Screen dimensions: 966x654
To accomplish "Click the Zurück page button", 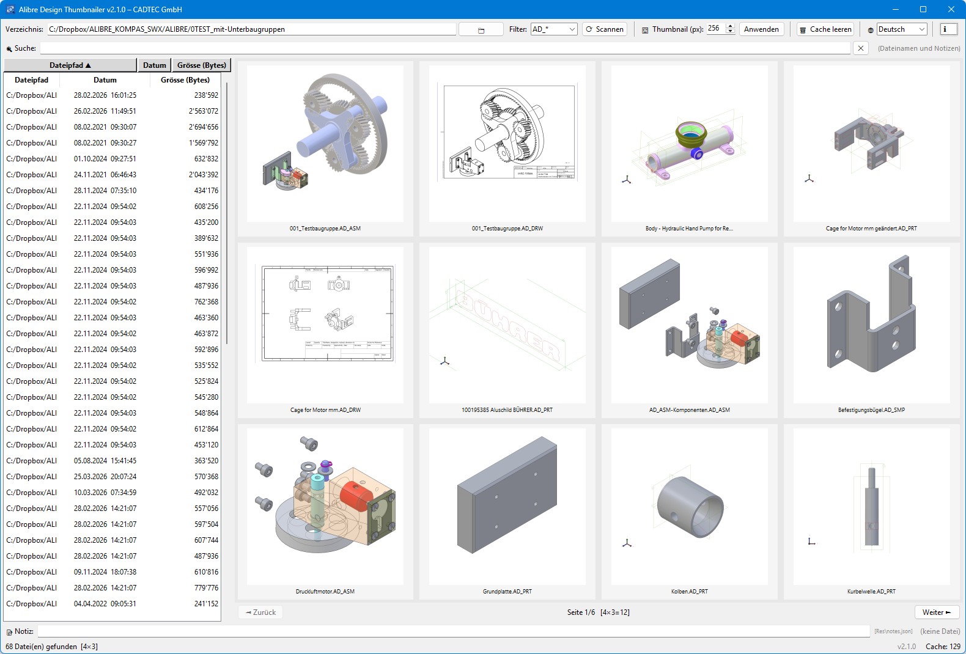I will pyautogui.click(x=260, y=612).
